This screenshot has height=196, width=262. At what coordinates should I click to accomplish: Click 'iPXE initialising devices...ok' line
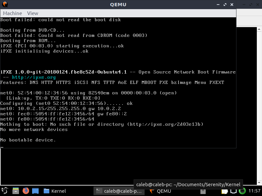(x=44, y=51)
